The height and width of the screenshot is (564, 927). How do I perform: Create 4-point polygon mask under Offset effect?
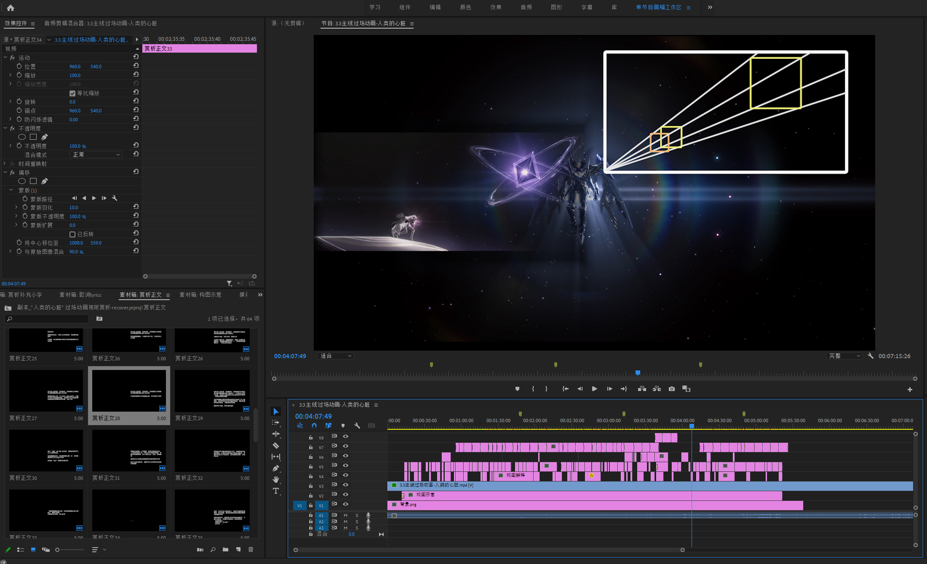(x=33, y=181)
